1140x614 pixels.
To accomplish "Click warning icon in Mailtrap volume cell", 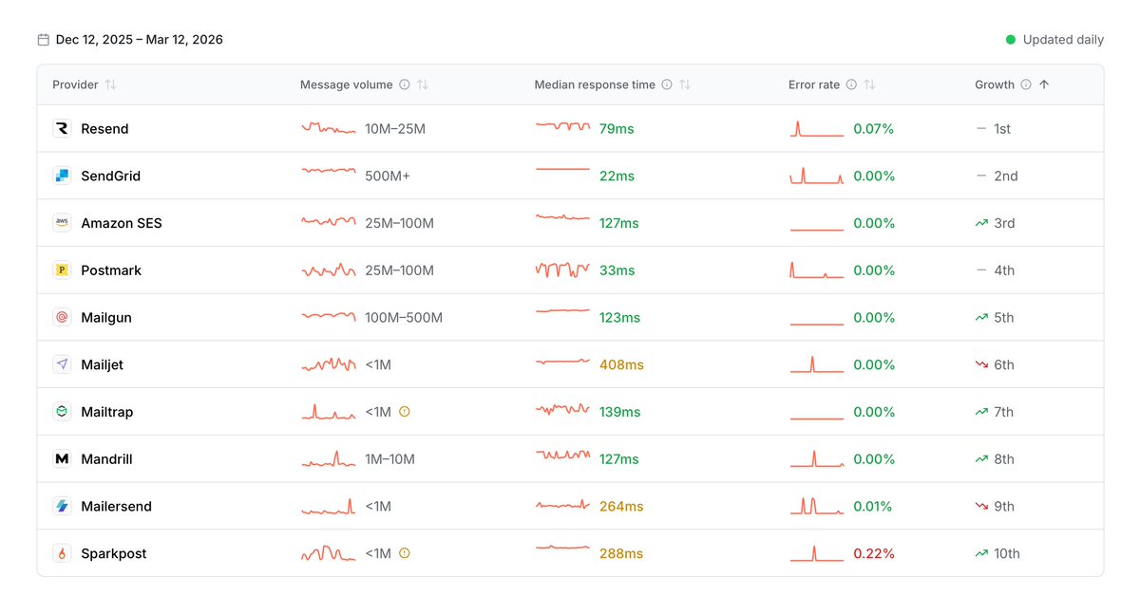I will pos(404,412).
